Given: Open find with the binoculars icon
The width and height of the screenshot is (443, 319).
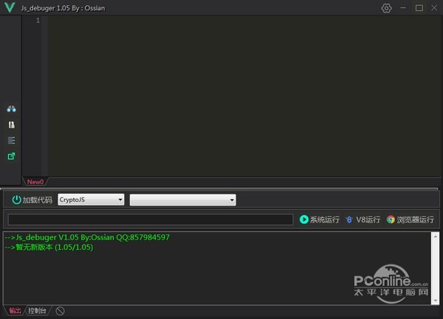Looking at the screenshot, I should tap(11, 109).
